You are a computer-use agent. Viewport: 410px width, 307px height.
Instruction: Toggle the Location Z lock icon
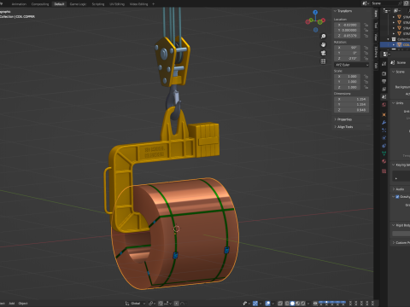coord(366,36)
